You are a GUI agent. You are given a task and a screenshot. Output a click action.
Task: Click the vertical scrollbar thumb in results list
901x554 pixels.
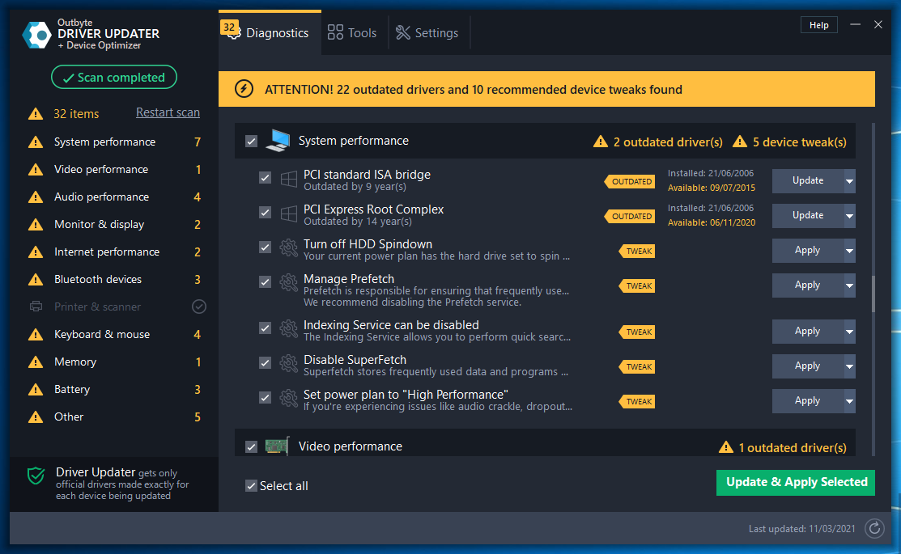[873, 294]
